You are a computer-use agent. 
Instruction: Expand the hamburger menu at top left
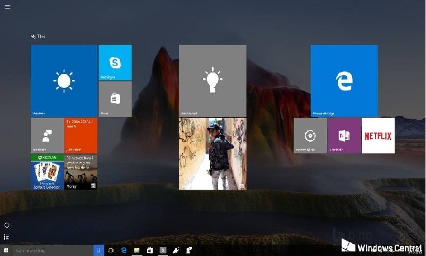pyautogui.click(x=7, y=7)
